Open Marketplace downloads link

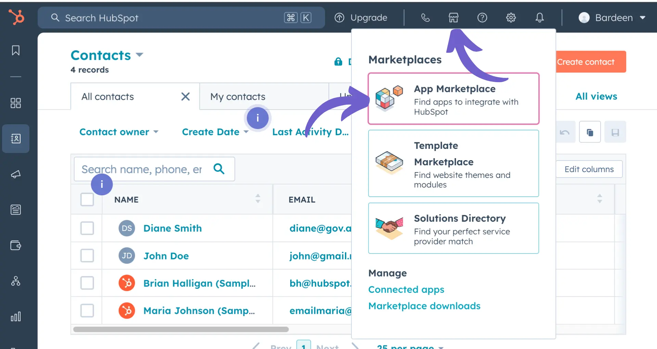[424, 306]
